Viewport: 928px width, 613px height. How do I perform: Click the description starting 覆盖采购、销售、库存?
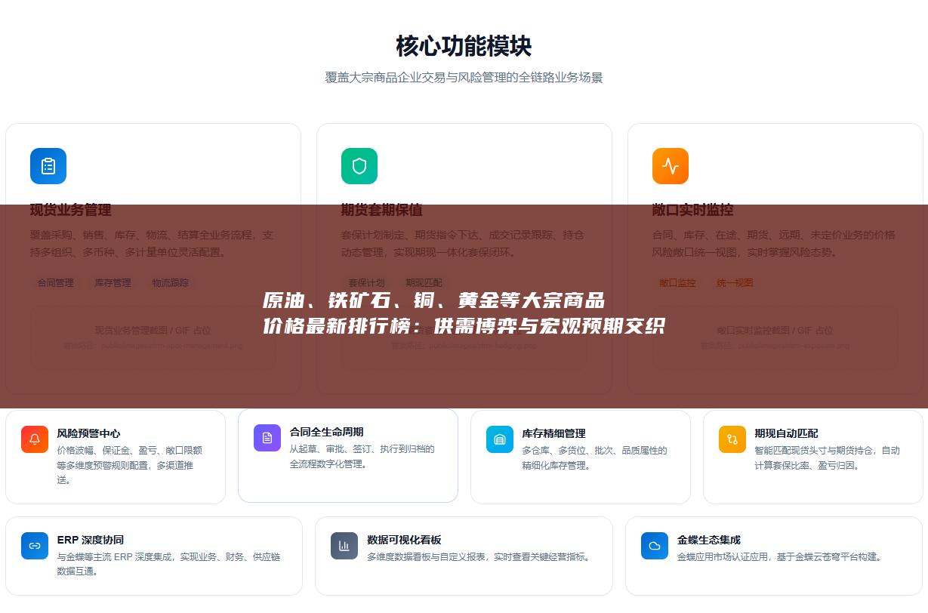[x=153, y=243]
